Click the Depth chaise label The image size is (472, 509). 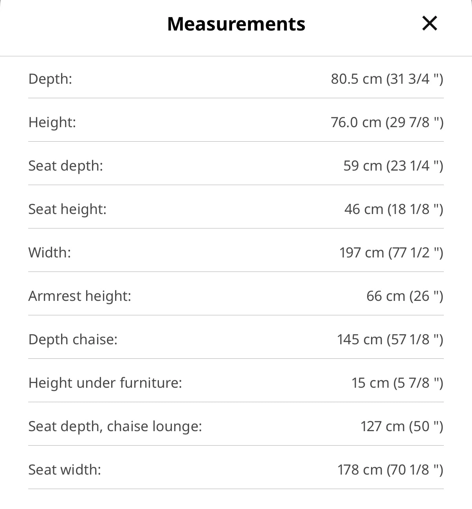(73, 340)
